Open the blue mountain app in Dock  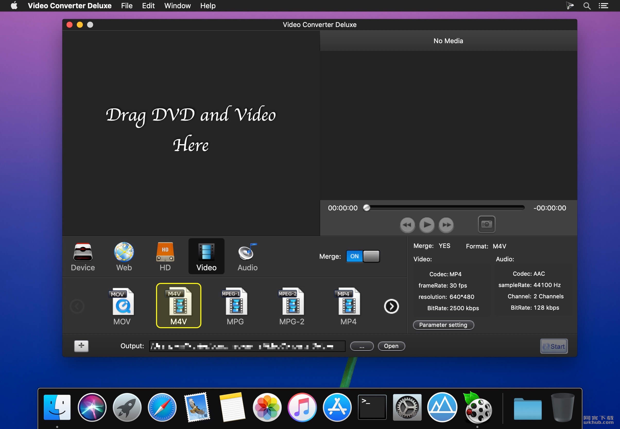coord(442,407)
